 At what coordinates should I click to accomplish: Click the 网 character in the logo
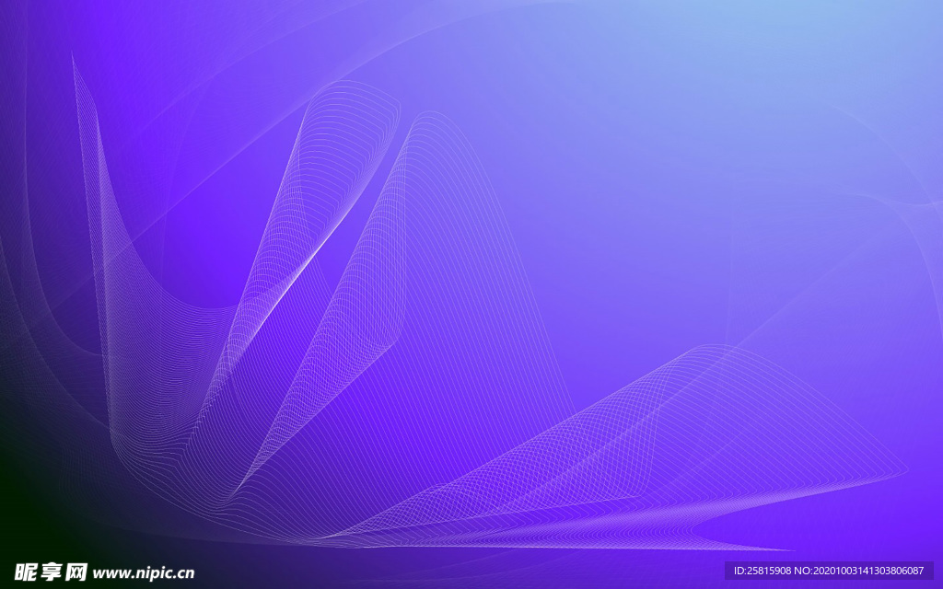tap(76, 572)
